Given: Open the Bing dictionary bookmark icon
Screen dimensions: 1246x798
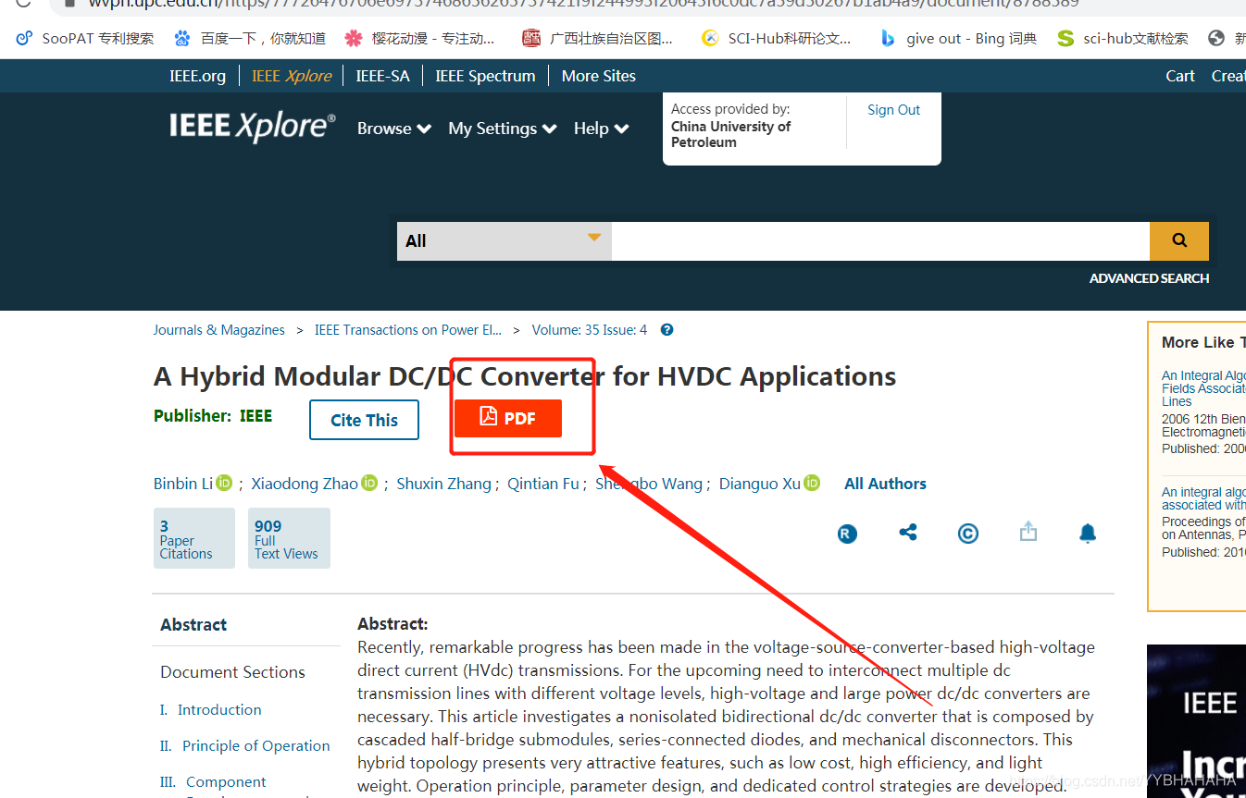Looking at the screenshot, I should 888,38.
